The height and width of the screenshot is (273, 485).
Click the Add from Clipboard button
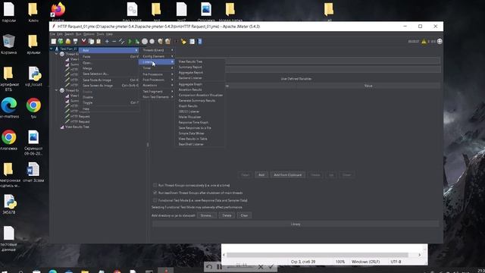[288, 175]
